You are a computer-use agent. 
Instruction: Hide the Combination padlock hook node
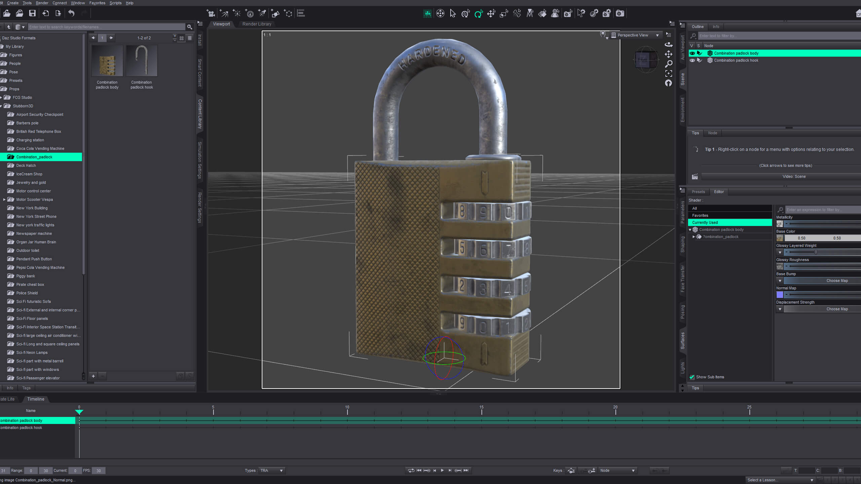[x=692, y=61]
